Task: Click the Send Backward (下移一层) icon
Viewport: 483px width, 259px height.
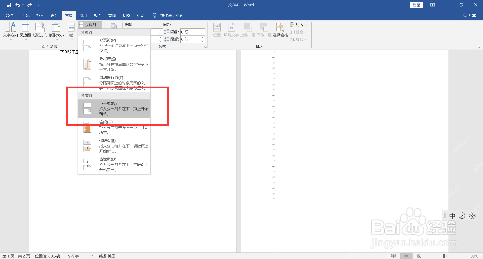Action: (x=264, y=27)
